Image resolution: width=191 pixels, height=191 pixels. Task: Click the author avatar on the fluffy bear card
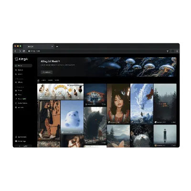click(63, 132)
